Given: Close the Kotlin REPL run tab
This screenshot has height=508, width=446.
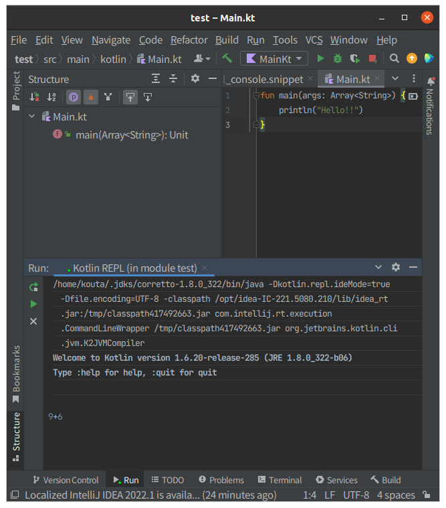Looking at the screenshot, I should coord(205,268).
